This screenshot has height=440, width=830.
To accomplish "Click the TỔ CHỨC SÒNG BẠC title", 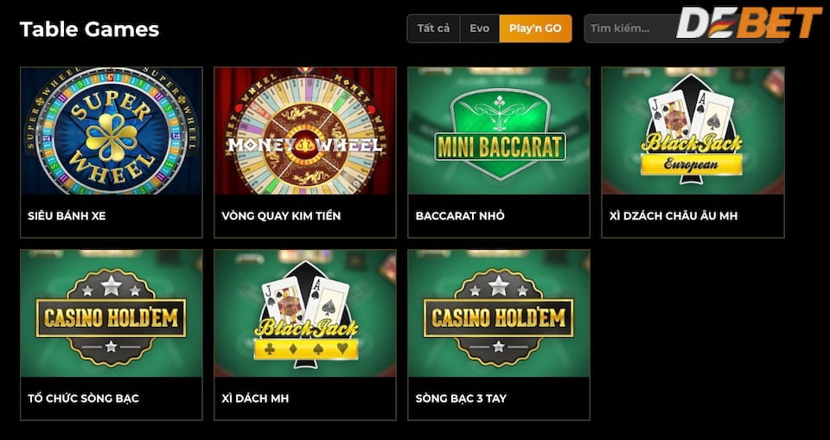I will pyautogui.click(x=83, y=399).
